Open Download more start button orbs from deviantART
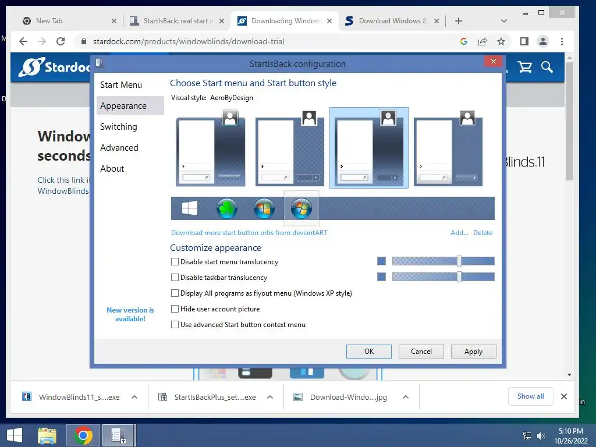Screen dimensions: 596x447 tap(249, 233)
